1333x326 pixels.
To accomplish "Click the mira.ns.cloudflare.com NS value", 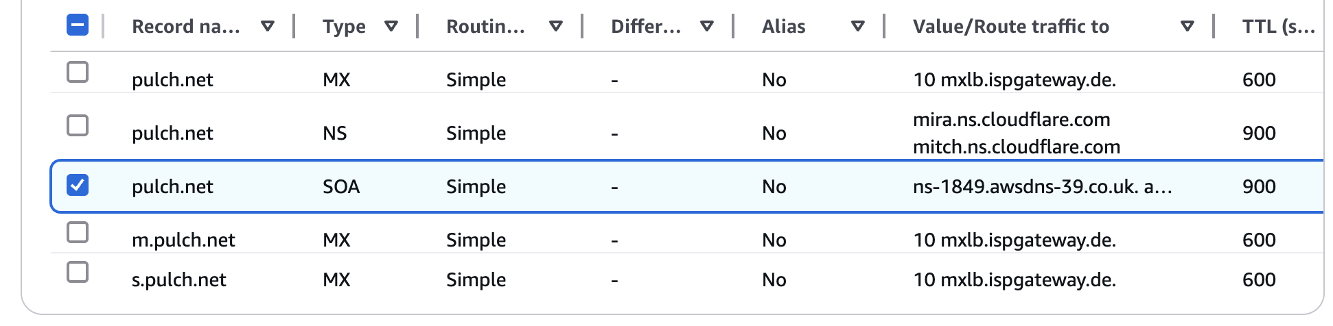I will (1011, 120).
